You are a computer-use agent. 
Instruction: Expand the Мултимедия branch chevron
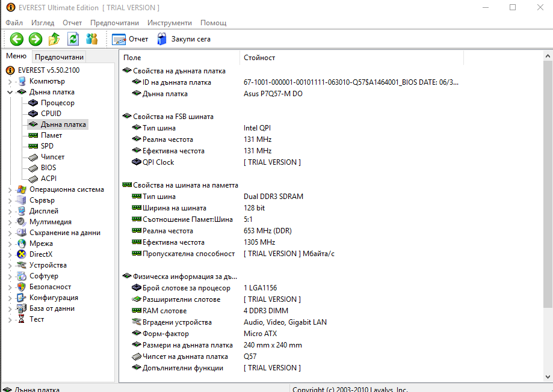coord(10,222)
